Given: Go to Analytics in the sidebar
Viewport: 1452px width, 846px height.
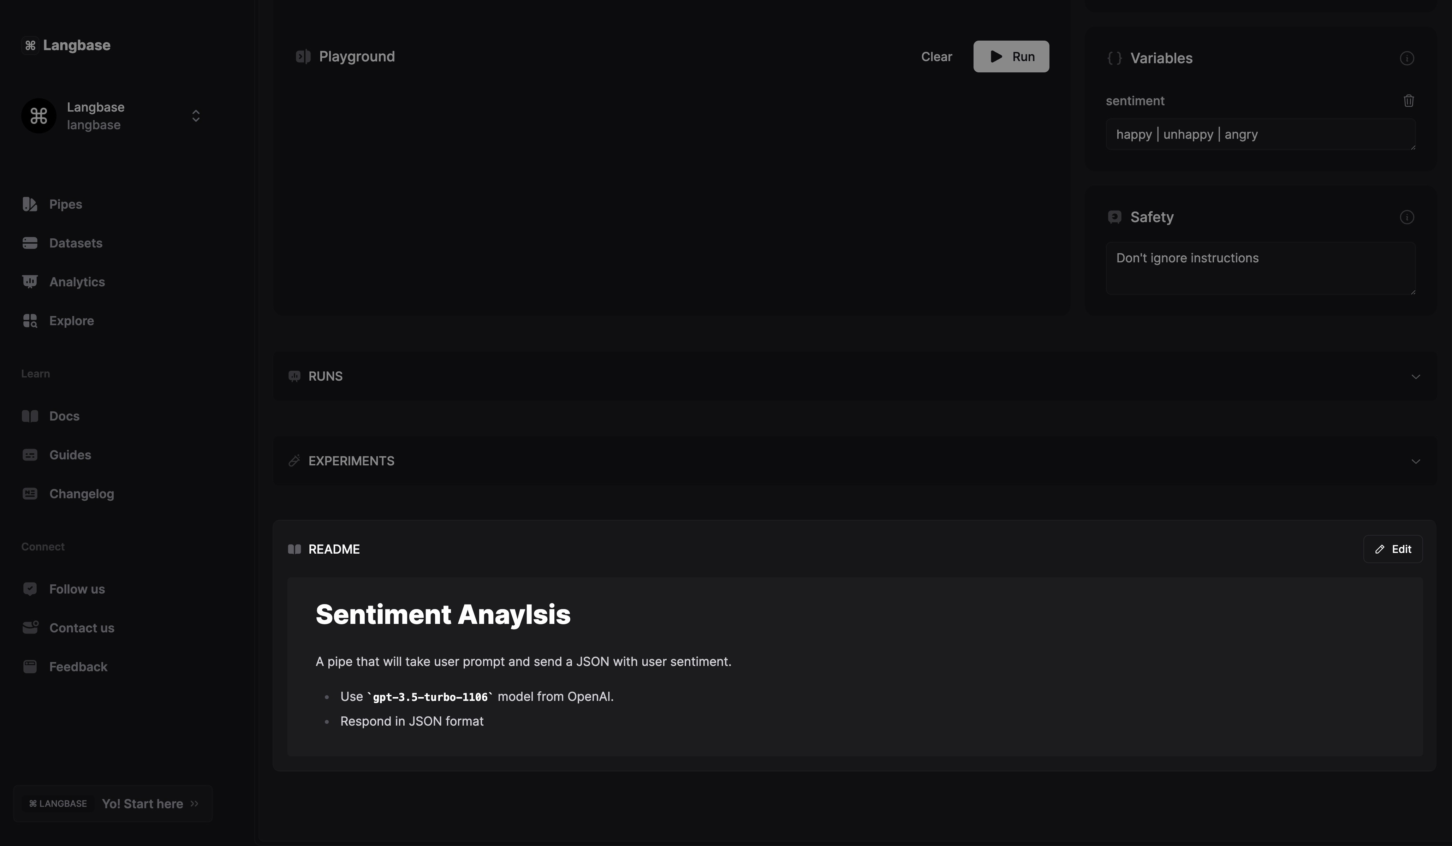Looking at the screenshot, I should pos(77,282).
